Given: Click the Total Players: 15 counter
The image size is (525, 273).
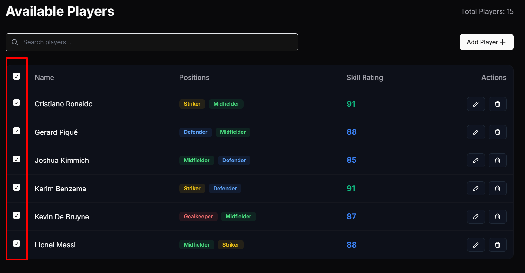Looking at the screenshot, I should 487,12.
